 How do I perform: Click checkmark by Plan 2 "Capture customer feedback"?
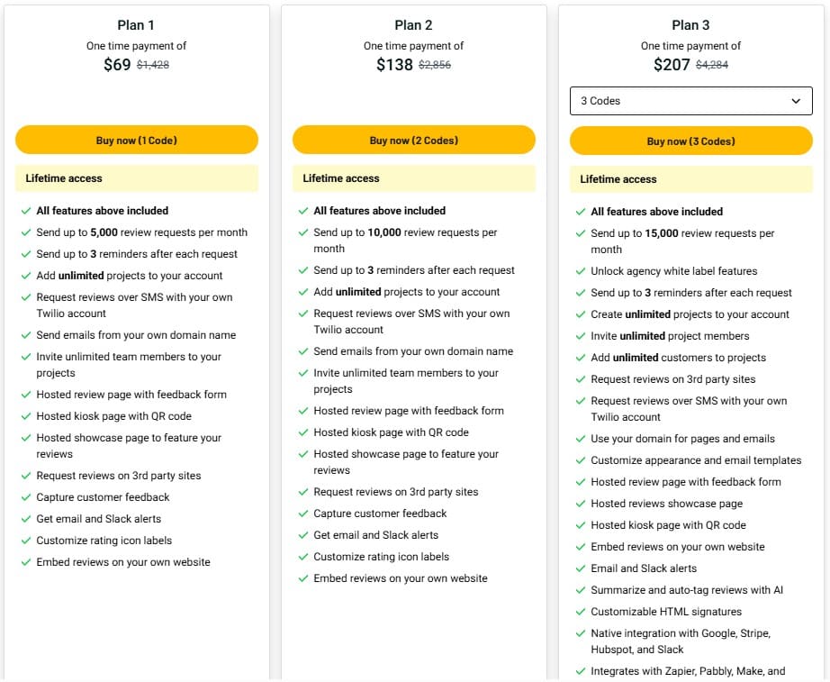pos(302,514)
